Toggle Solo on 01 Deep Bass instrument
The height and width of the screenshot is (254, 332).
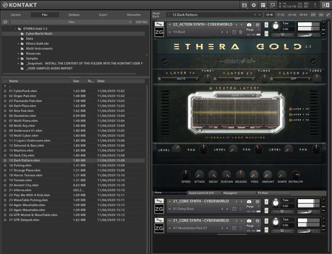coord(267,202)
